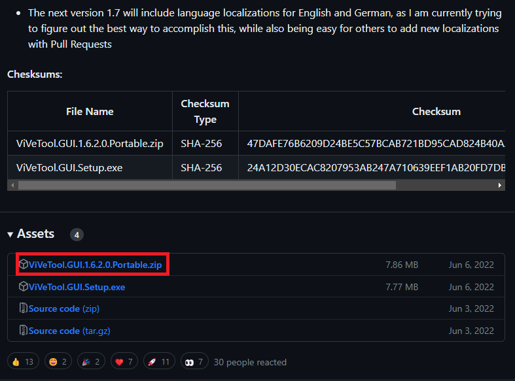Image resolution: width=515 pixels, height=381 pixels.
Task: Click the checksum table horizontal scrollbar thumb
Action: click(207, 185)
